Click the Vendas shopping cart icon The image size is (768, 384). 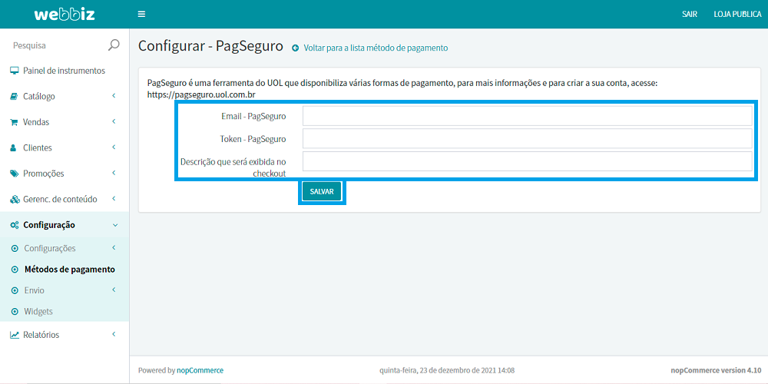14,122
